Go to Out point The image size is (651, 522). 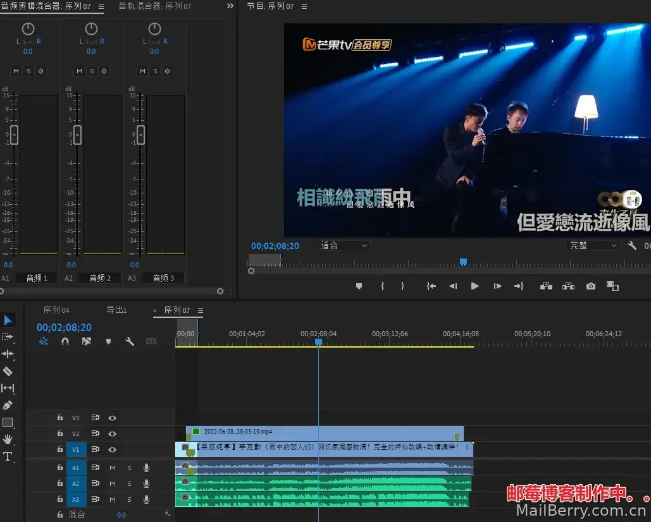pos(519,286)
